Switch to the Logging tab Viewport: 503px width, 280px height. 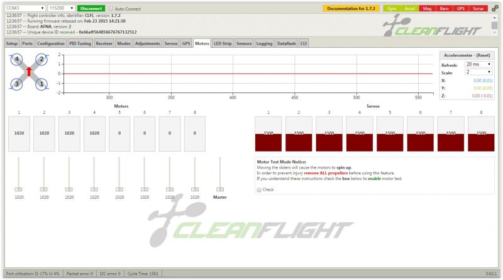pos(264,43)
